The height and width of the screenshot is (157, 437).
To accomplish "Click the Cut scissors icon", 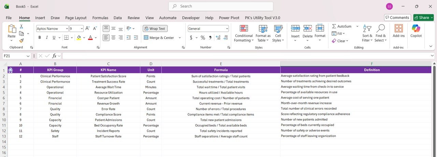I will (22, 26).
